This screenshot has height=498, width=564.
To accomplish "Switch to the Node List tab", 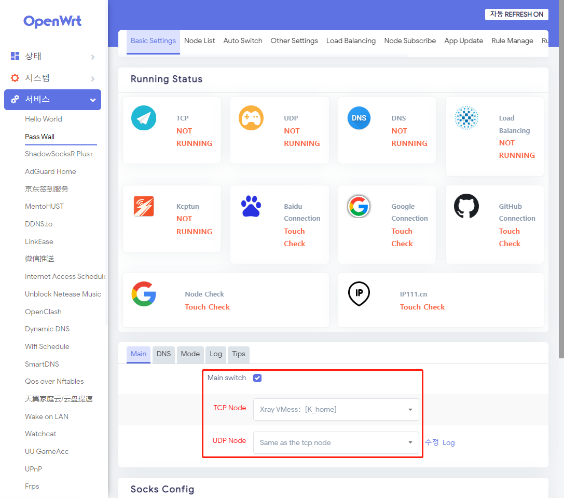I will (199, 41).
